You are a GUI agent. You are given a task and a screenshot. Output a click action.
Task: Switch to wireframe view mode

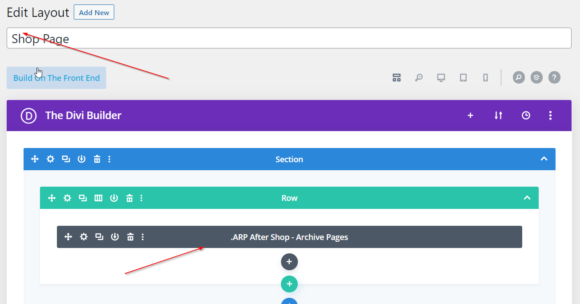tap(396, 78)
